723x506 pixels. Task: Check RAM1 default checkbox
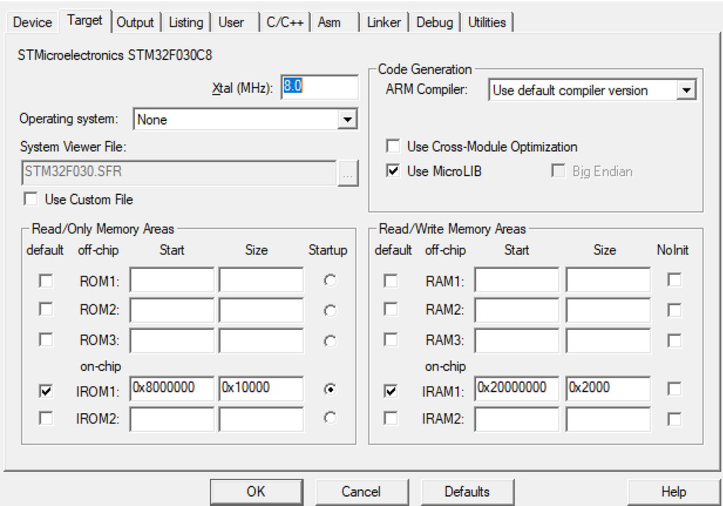click(x=390, y=281)
